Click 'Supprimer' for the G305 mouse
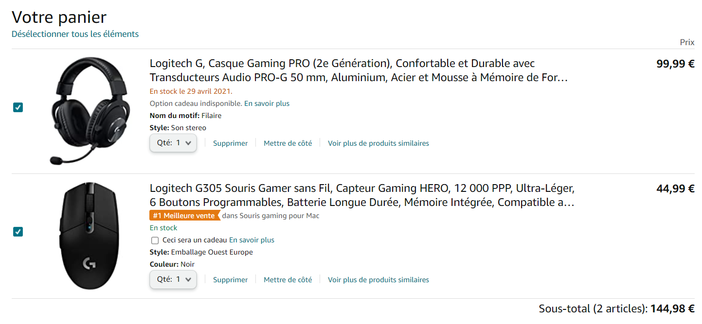The image size is (702, 324). (x=230, y=280)
